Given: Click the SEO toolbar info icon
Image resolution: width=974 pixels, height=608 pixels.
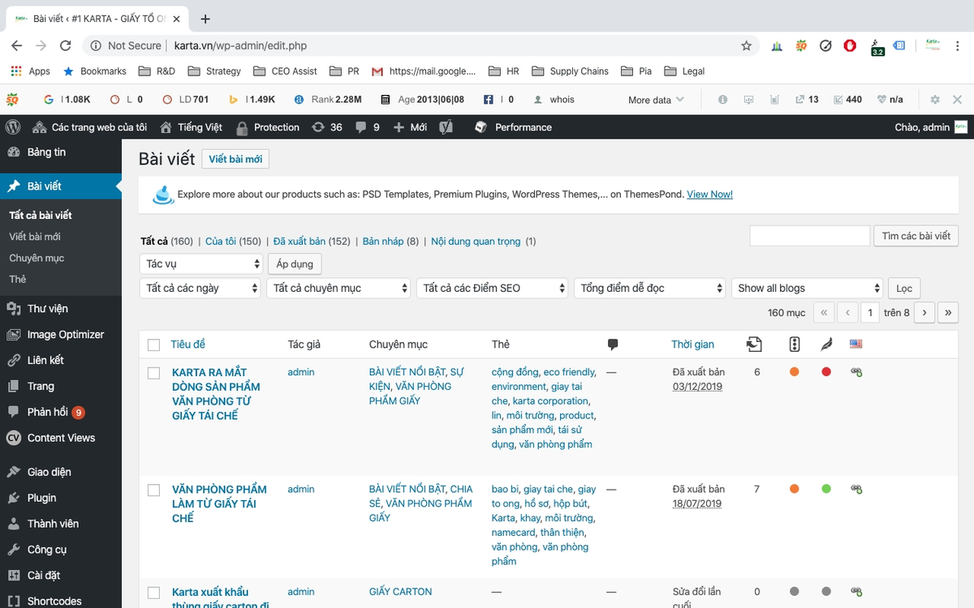Looking at the screenshot, I should click(x=723, y=100).
